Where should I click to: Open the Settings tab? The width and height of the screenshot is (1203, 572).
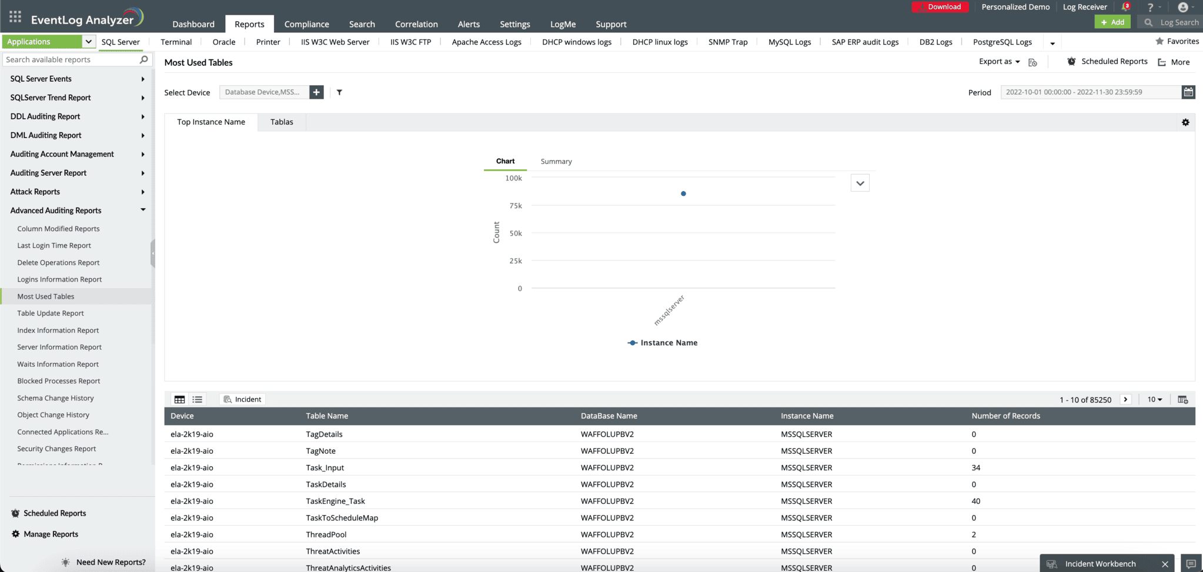[x=515, y=24]
